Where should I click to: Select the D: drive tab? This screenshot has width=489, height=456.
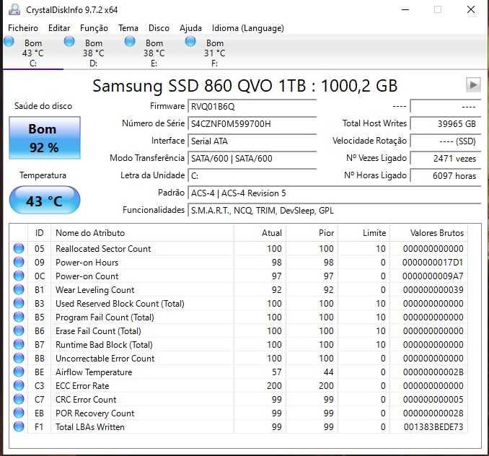(x=94, y=53)
